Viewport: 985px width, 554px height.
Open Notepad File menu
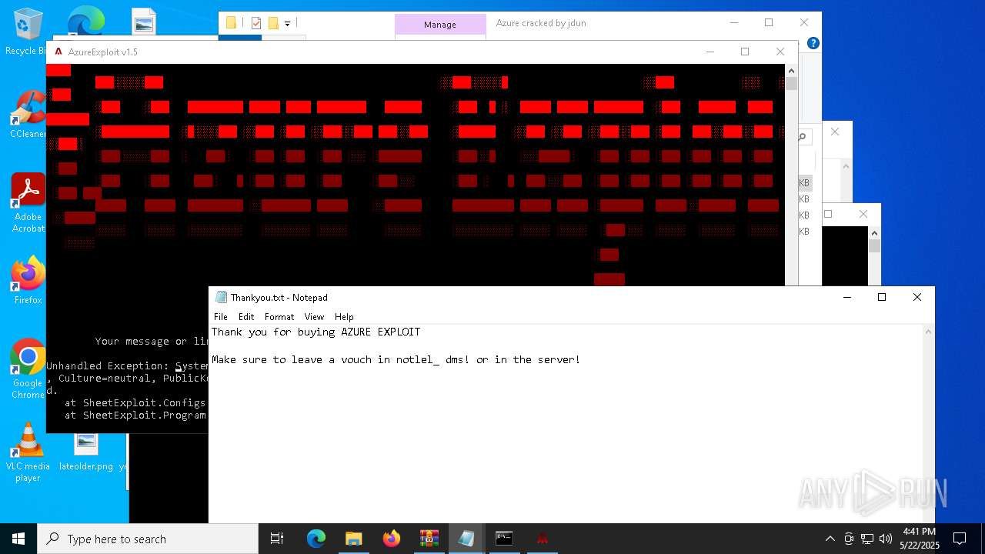tap(221, 316)
